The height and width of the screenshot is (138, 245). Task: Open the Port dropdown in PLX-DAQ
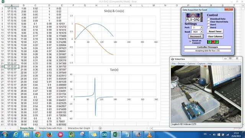201,27
